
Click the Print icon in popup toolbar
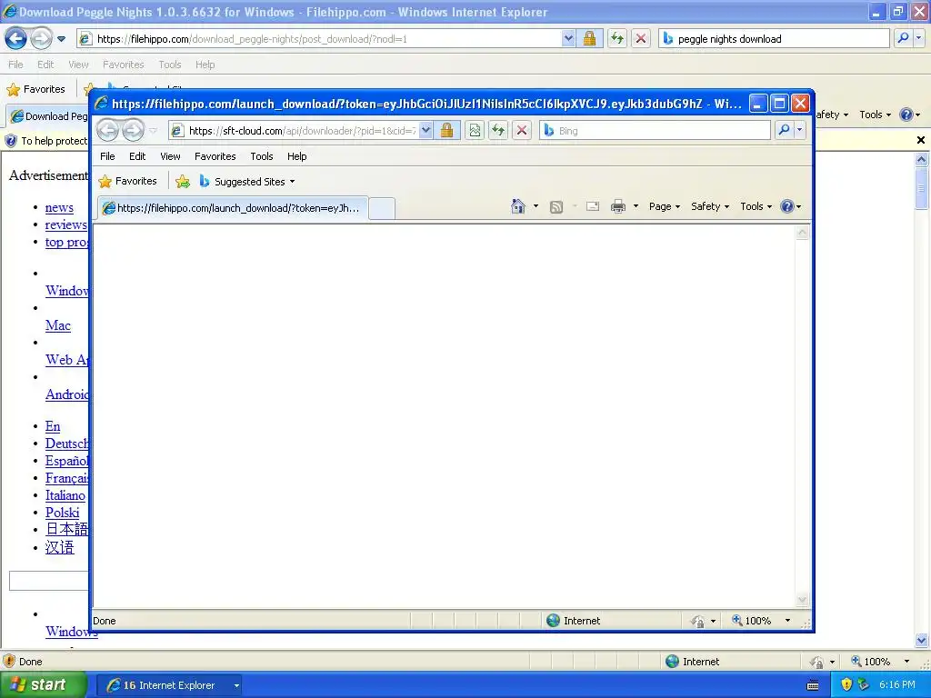pos(618,206)
